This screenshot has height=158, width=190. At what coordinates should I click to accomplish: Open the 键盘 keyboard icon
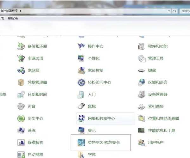[142, 70]
